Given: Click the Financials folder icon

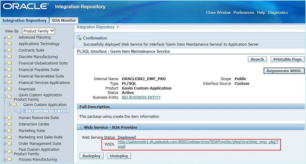Looking at the screenshot, I should (10, 89).
